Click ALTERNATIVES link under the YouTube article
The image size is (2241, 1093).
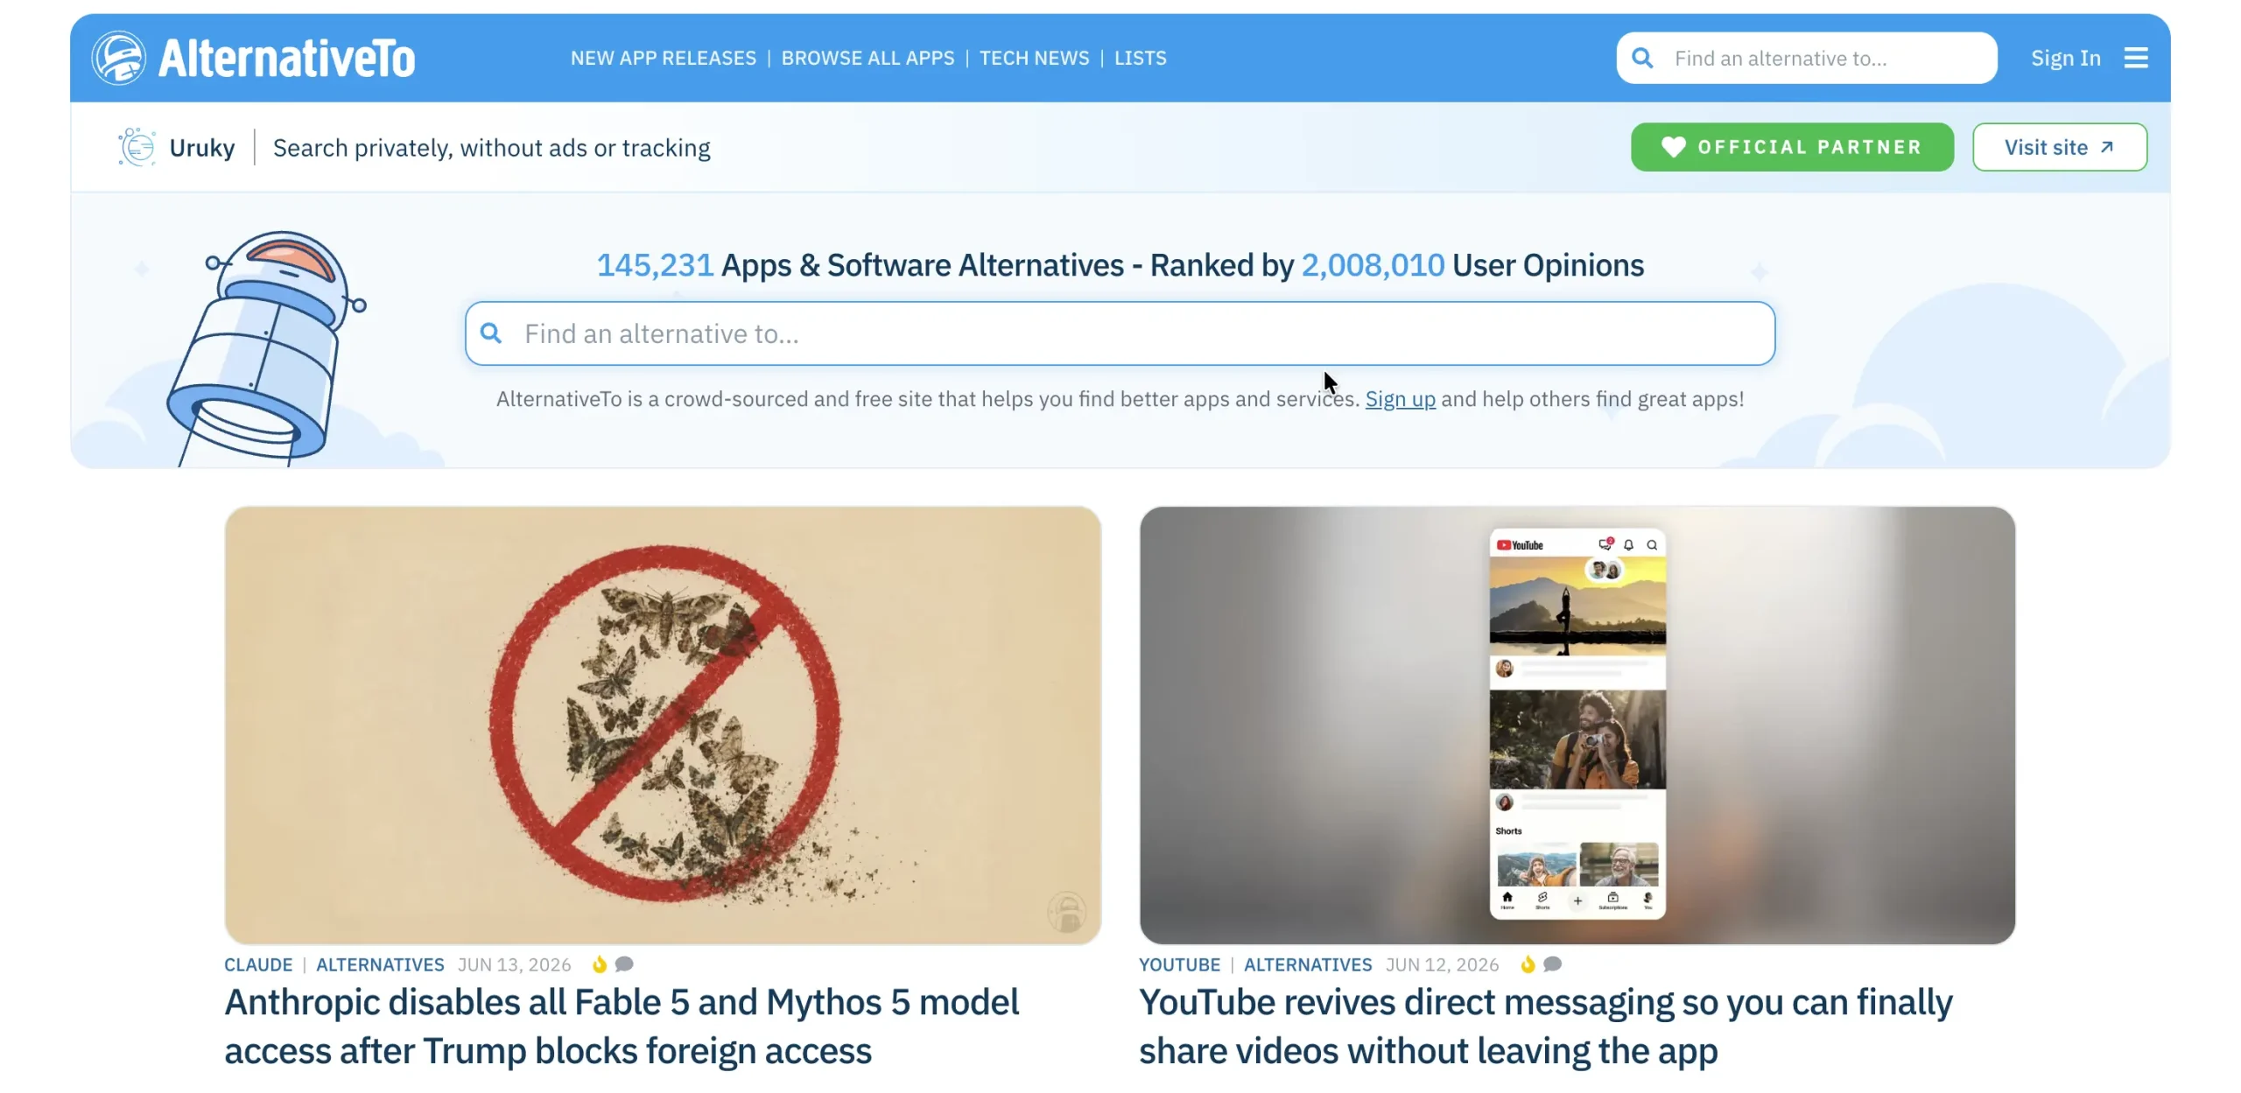pyautogui.click(x=1308, y=964)
